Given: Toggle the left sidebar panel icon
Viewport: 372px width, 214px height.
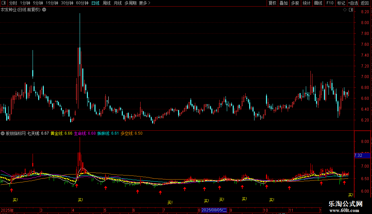Looking at the screenshot, I should click(x=4, y=3).
